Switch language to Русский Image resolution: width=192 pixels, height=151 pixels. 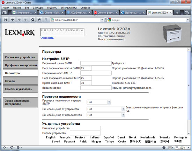click(x=69, y=142)
